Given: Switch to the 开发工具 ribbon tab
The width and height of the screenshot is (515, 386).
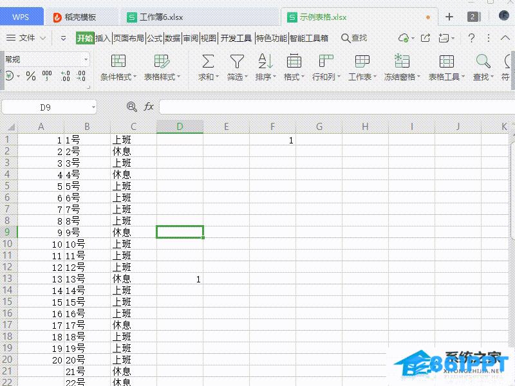Looking at the screenshot, I should (x=236, y=38).
